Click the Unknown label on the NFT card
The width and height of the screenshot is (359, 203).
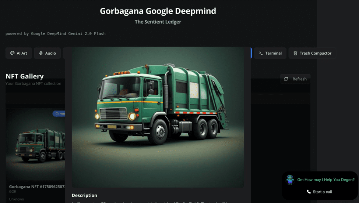[x=17, y=199]
